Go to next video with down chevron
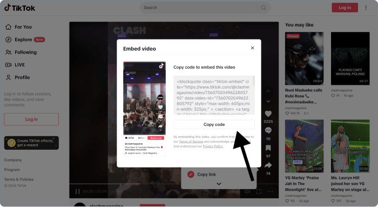 click(268, 101)
